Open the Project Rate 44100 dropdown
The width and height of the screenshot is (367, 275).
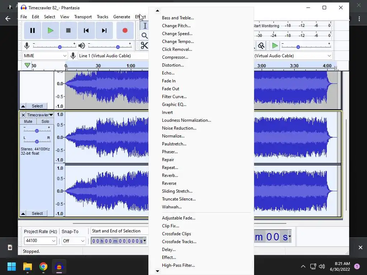[x=40, y=241]
